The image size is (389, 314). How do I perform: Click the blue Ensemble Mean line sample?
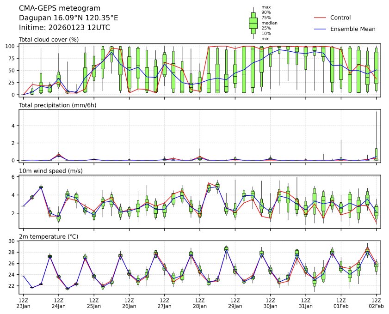[x=321, y=29]
